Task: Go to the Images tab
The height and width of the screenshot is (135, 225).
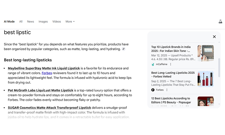Action: click(x=43, y=22)
